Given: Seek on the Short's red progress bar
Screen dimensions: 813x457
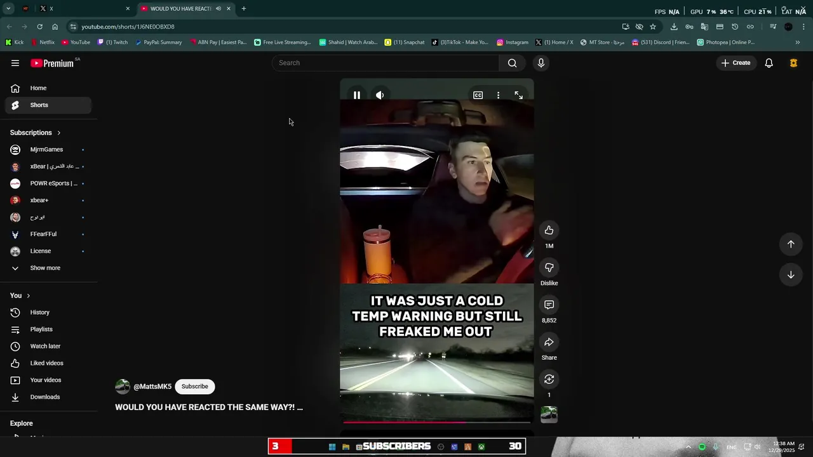Looking at the screenshot, I should (437, 421).
